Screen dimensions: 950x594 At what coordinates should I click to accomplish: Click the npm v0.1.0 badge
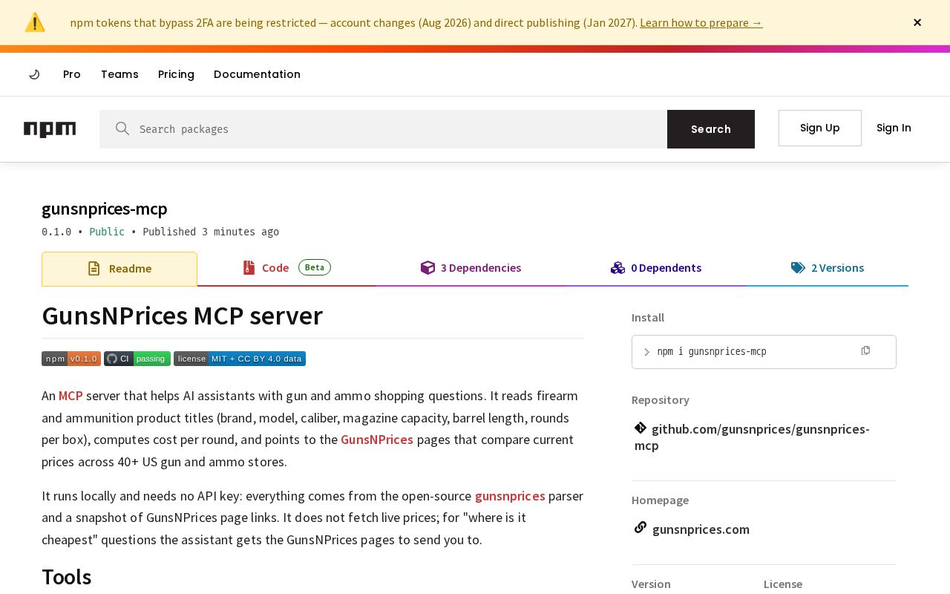[x=71, y=359]
